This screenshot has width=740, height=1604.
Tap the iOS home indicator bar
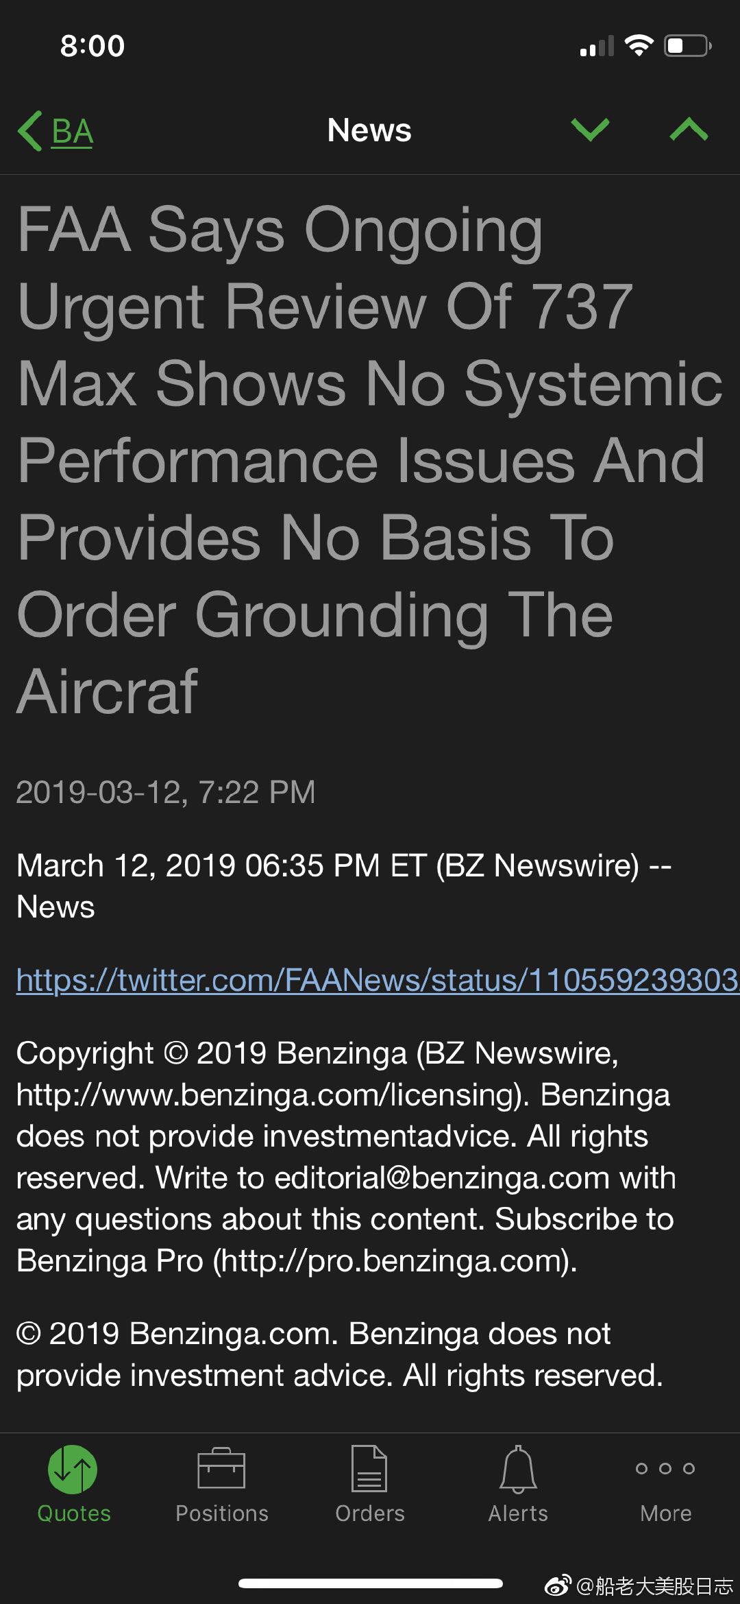coord(370,1583)
